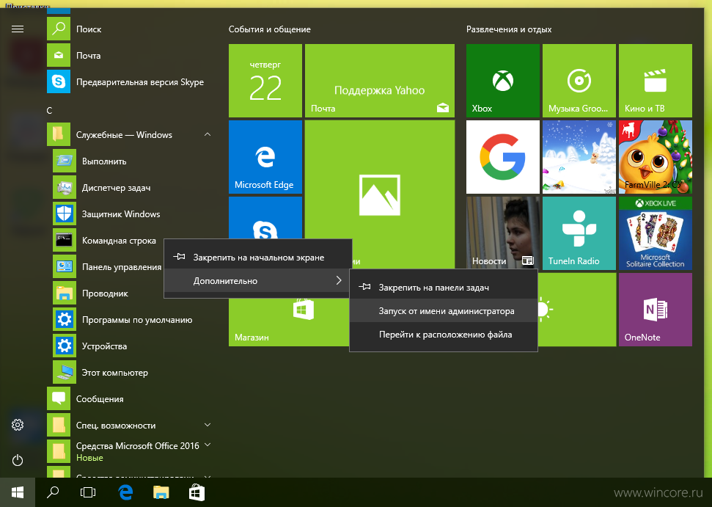Open Поиск from the app list

coord(129,29)
